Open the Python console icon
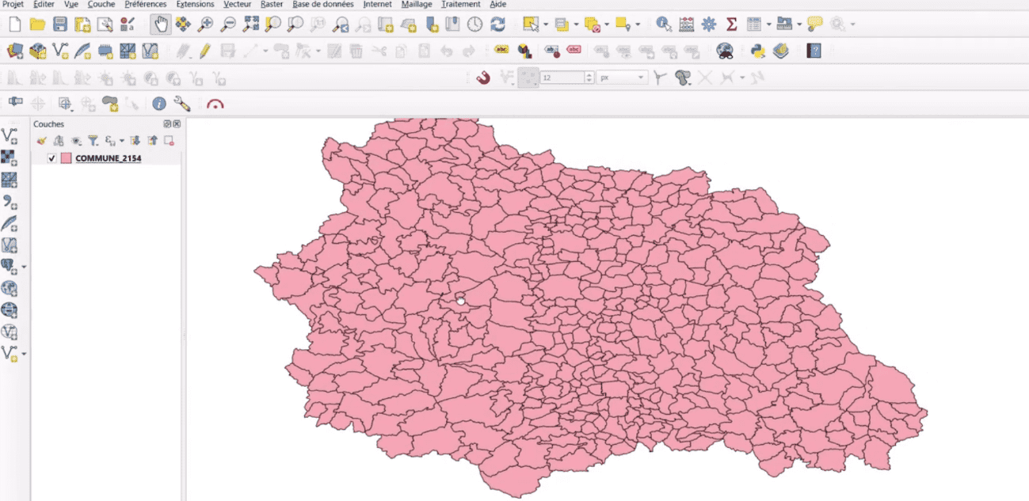This screenshot has width=1029, height=501. (x=758, y=51)
